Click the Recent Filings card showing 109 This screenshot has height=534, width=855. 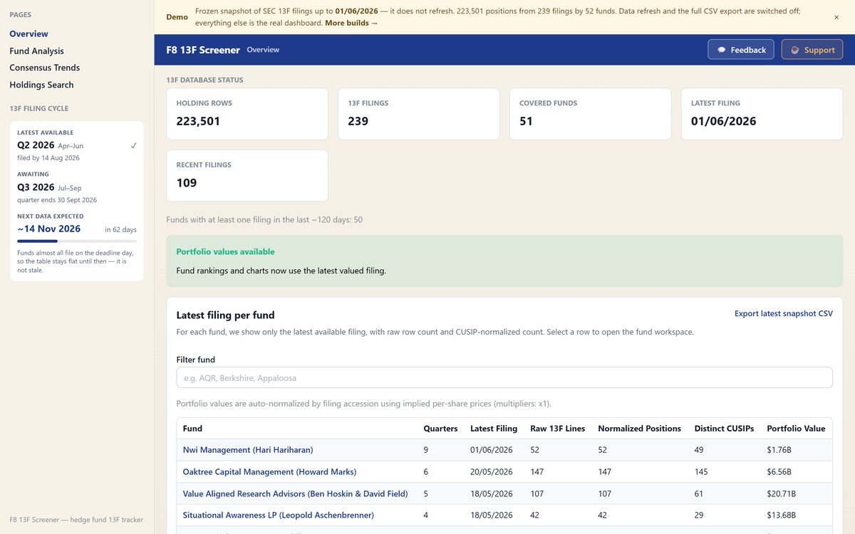(247, 175)
